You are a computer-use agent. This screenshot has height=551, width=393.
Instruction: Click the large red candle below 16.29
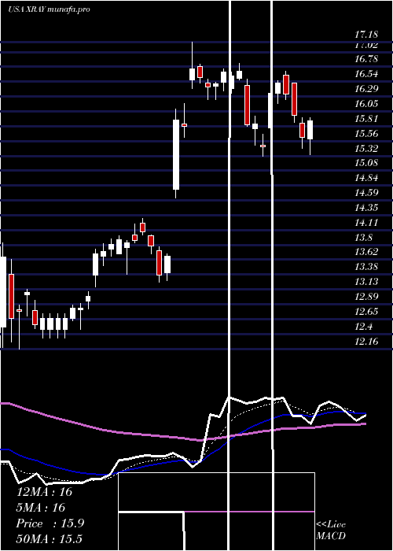pos(248,105)
